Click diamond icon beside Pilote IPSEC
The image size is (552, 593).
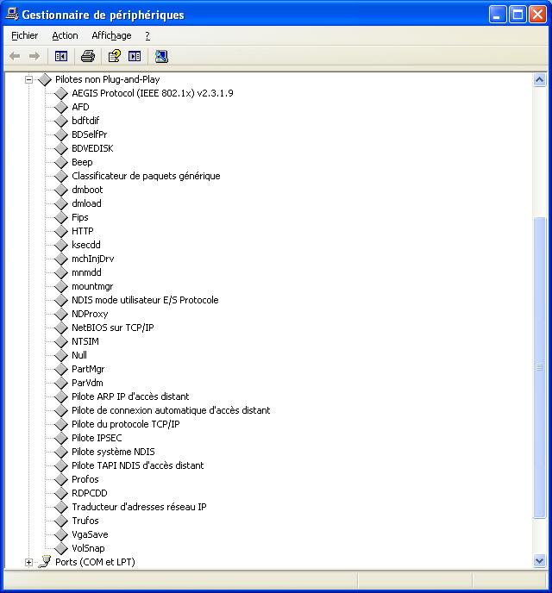(61, 438)
